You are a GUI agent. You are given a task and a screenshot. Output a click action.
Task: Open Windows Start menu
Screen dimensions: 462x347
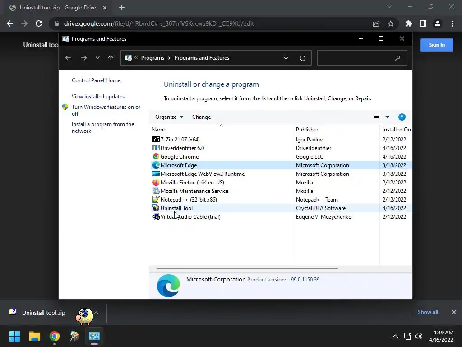tap(15, 336)
